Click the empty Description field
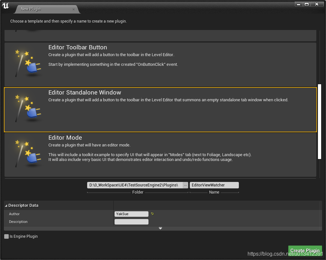326x260 pixels. [x=131, y=222]
